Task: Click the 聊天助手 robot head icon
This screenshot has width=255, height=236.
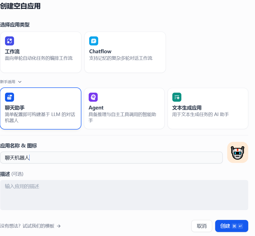Action: coord(10,97)
